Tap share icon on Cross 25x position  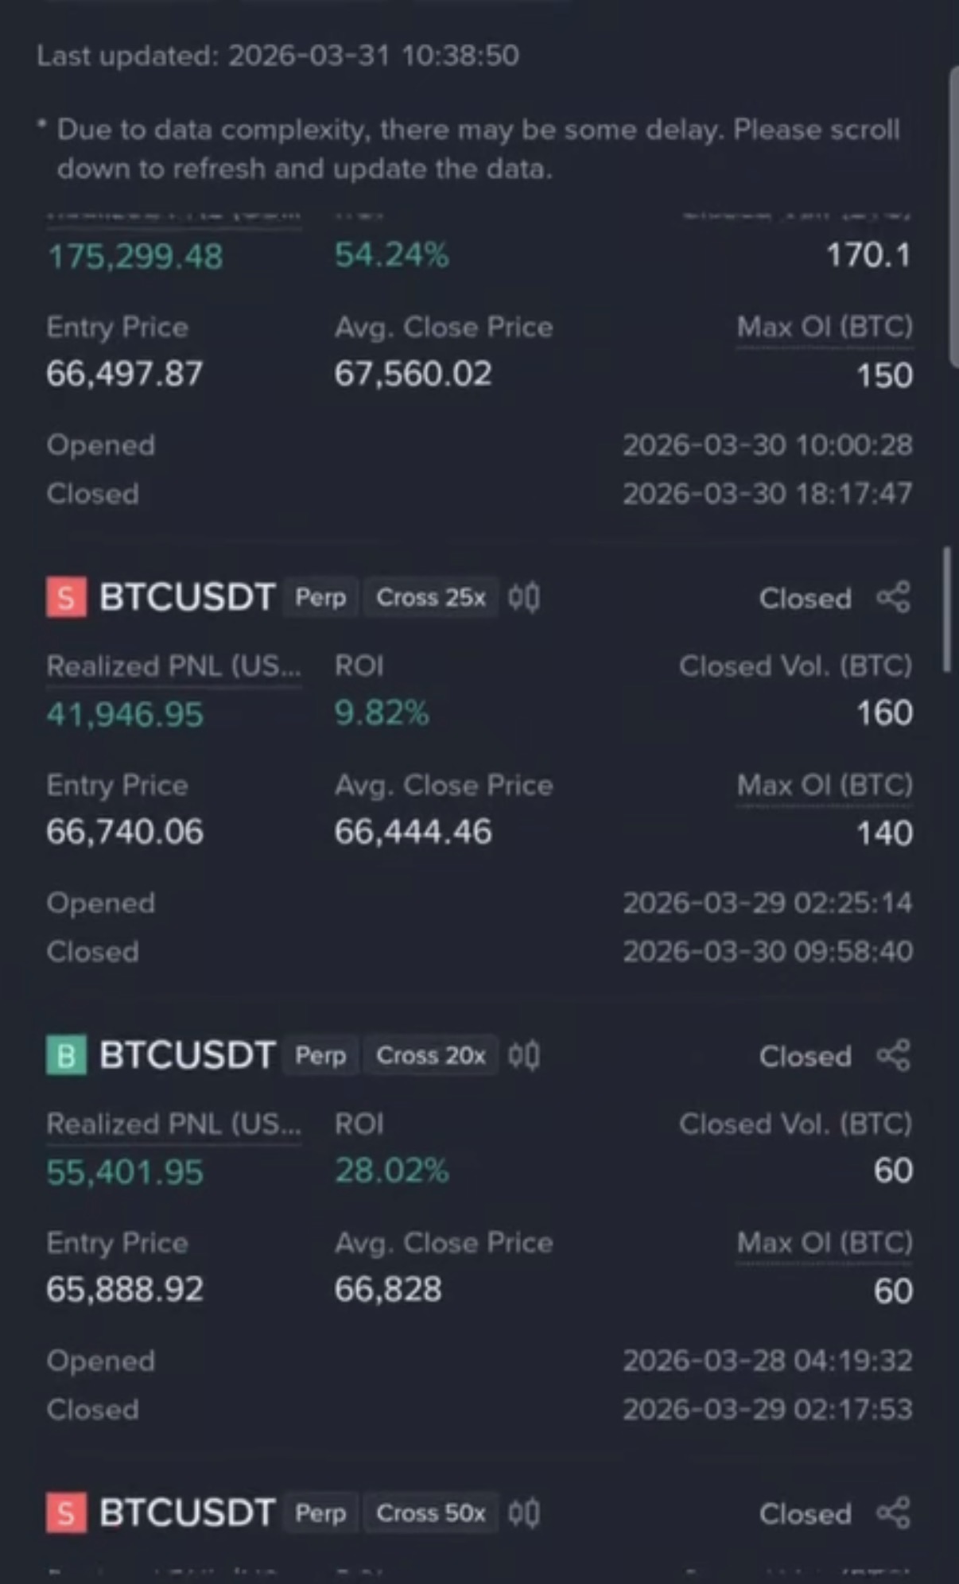click(893, 597)
